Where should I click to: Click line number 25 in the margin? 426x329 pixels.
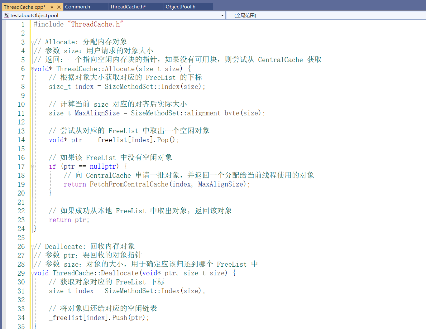click(21, 238)
